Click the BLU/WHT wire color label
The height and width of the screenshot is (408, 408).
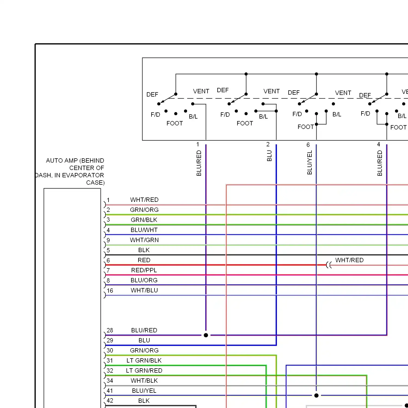[144, 230]
